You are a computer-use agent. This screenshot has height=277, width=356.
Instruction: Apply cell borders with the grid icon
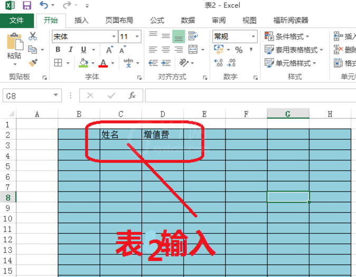click(58, 63)
